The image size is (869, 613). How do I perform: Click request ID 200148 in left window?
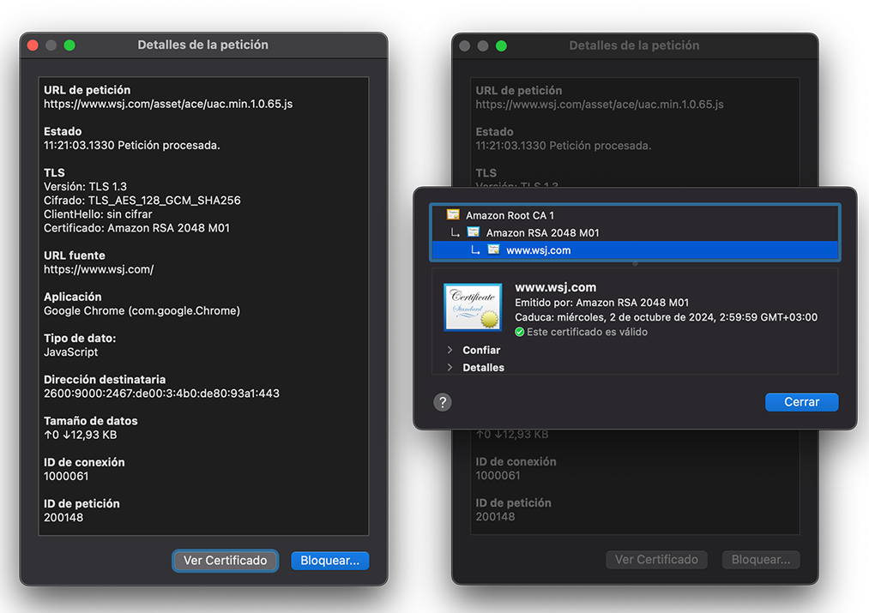pos(63,518)
